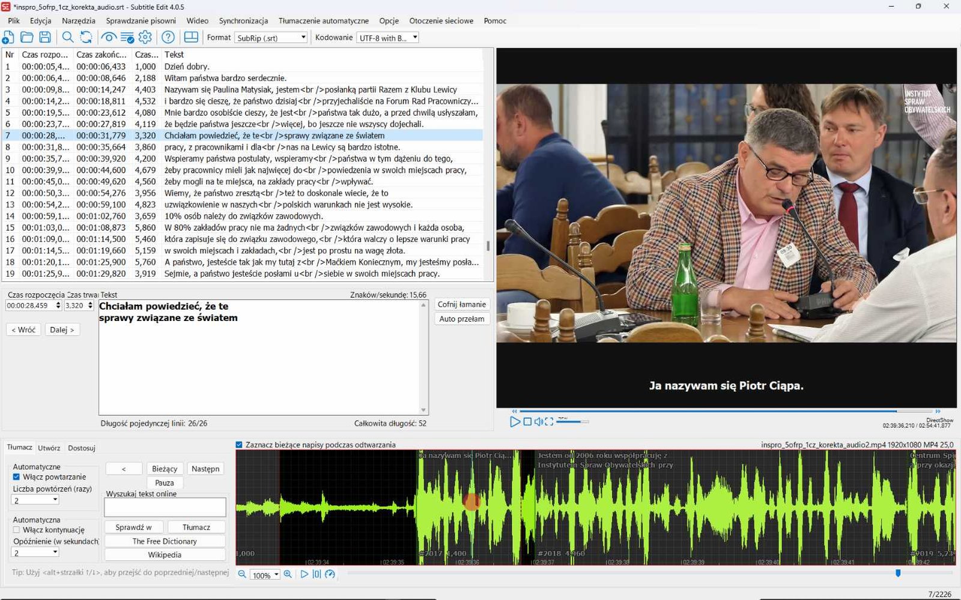Click the Wyszukaj tekst online field
The image size is (961, 600).
coord(165,507)
